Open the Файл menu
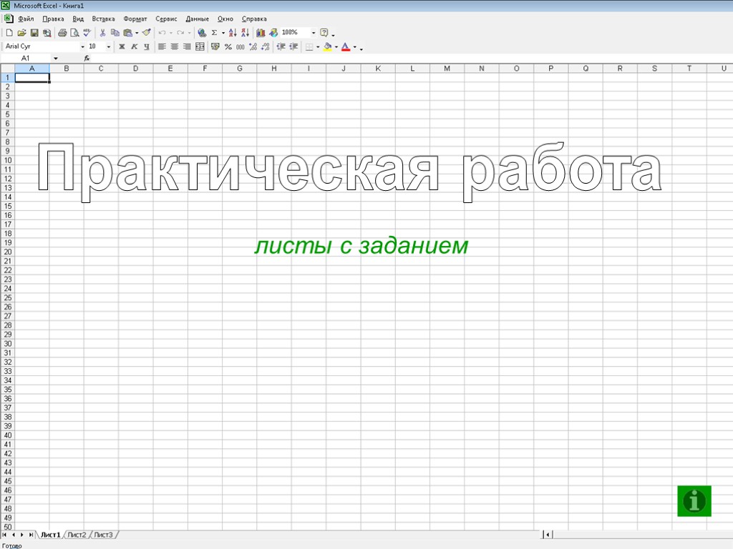 point(26,19)
